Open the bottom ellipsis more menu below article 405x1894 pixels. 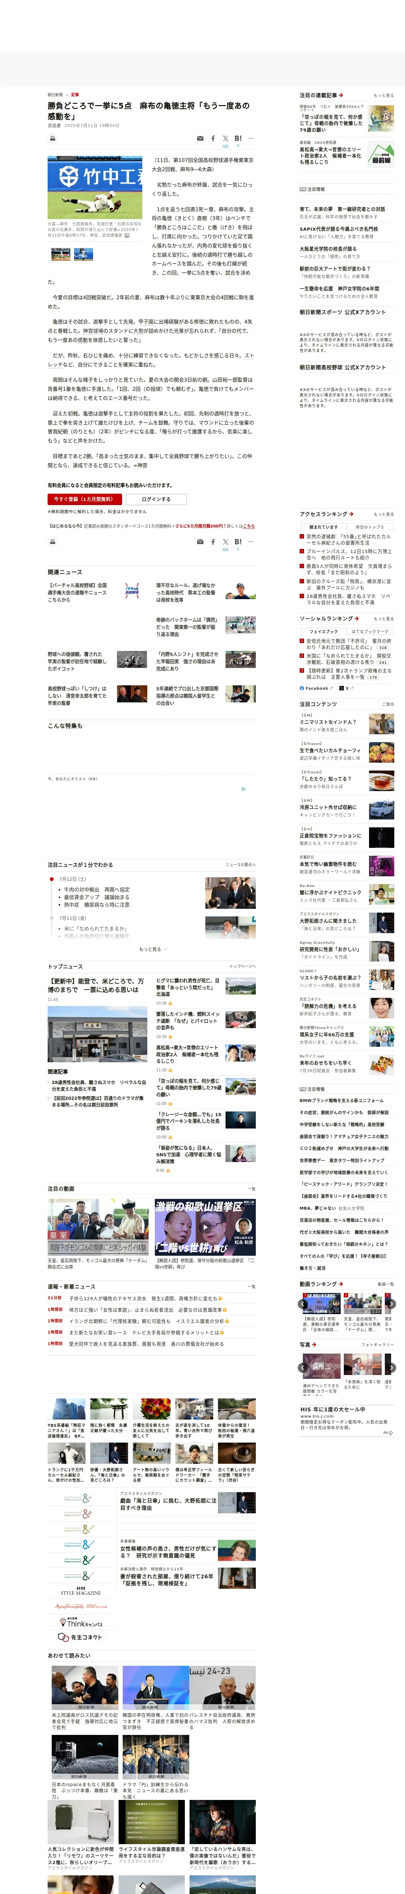251,542
